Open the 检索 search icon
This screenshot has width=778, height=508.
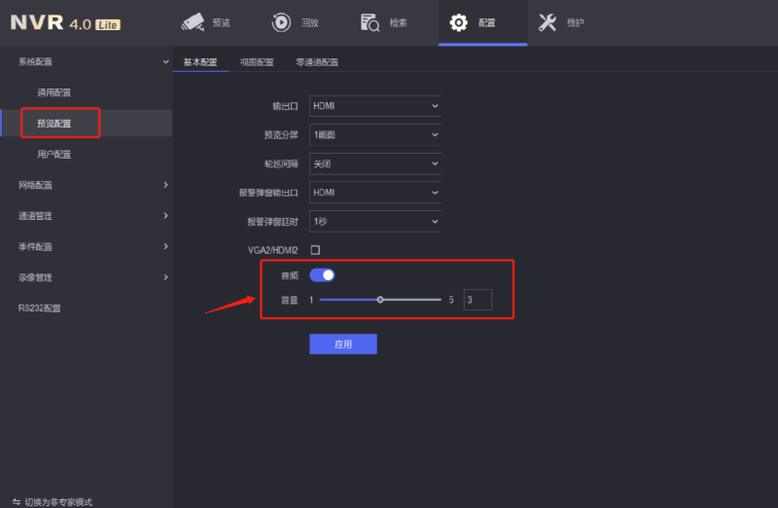click(x=370, y=22)
